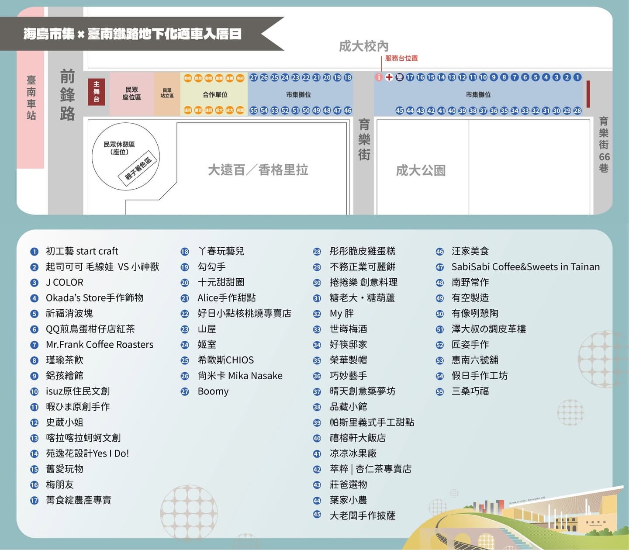Click the 民眾站立區 standing area block
This screenshot has height=550, width=629.
[x=167, y=93]
